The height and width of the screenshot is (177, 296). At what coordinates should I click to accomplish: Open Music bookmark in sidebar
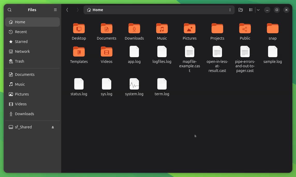[32, 84]
